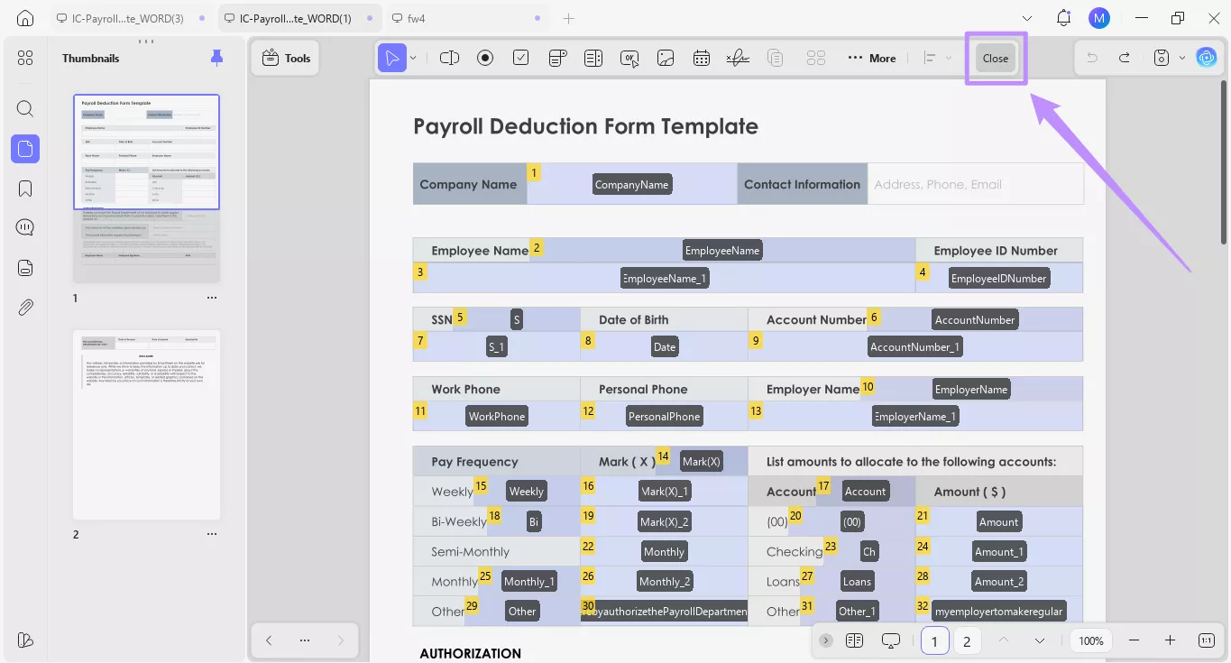The height and width of the screenshot is (663, 1231).
Task: Open the UPDF AI assistant icon
Action: [x=1206, y=58]
